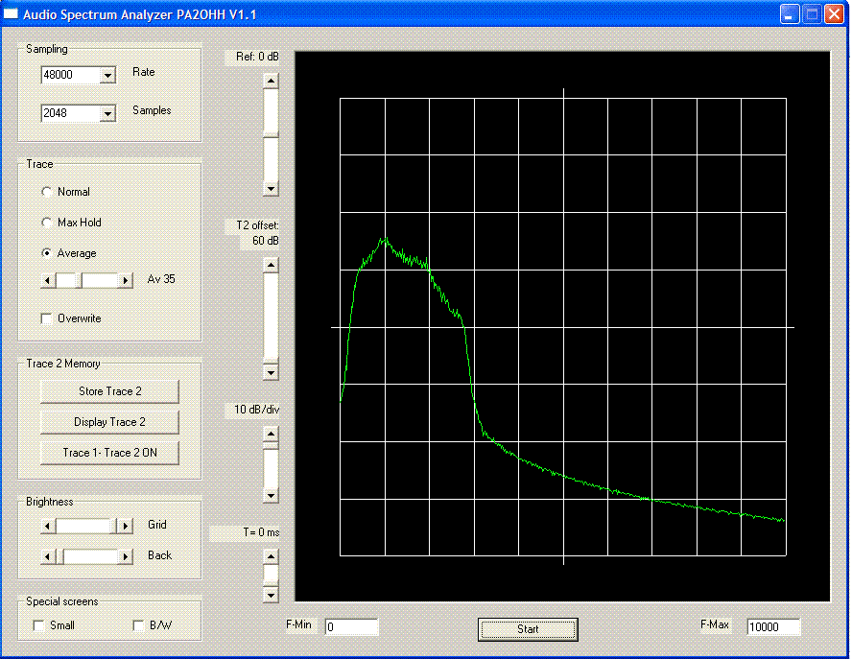This screenshot has width=852, height=659.
Task: Click right arrow of Grid brightness slider
Action: [x=124, y=526]
